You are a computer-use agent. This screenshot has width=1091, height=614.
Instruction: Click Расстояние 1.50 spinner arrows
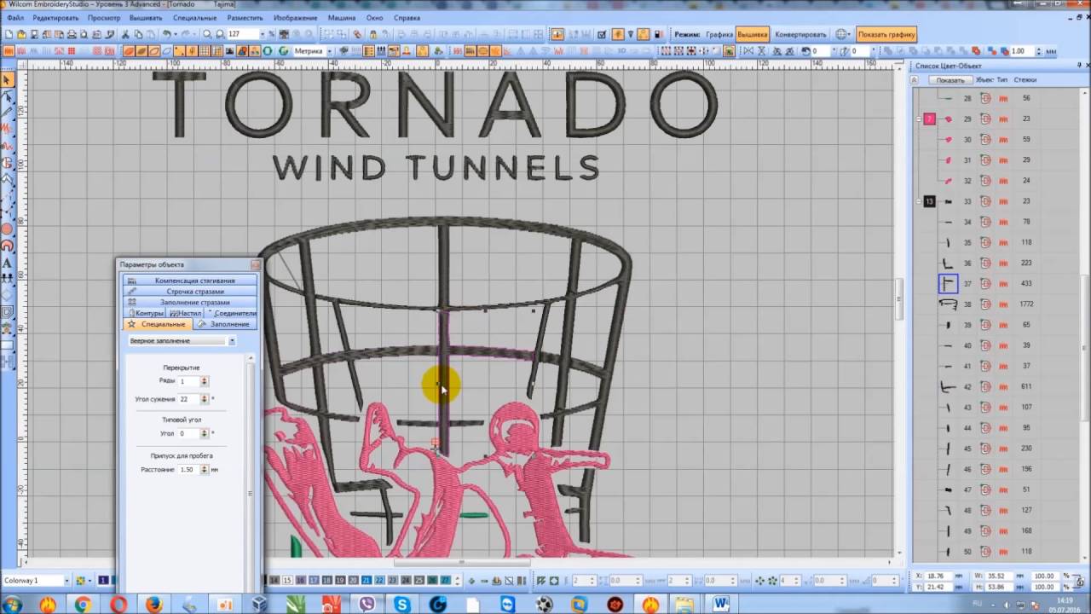click(x=205, y=470)
